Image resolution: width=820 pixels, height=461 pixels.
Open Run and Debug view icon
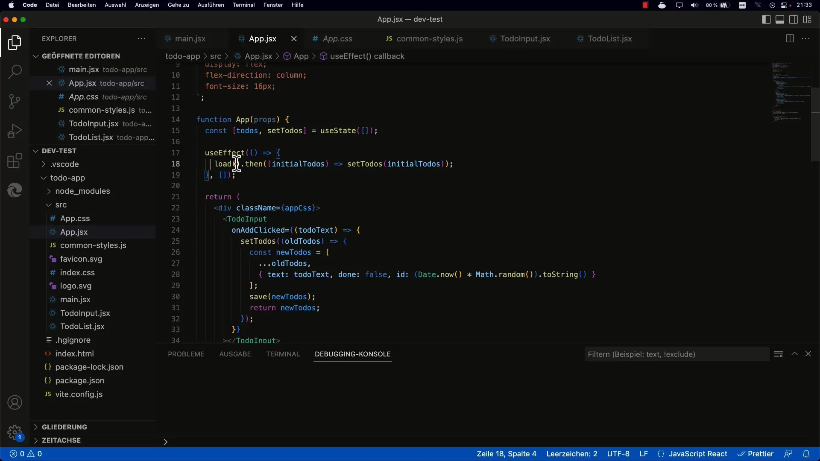click(15, 131)
